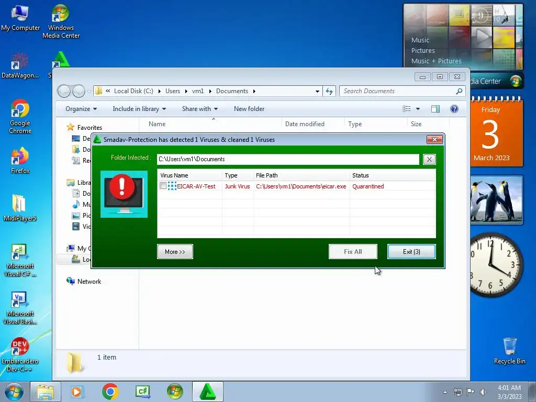The width and height of the screenshot is (536, 402).
Task: Open Microsoft Visual Basic desktop shortcut
Action: point(20,308)
